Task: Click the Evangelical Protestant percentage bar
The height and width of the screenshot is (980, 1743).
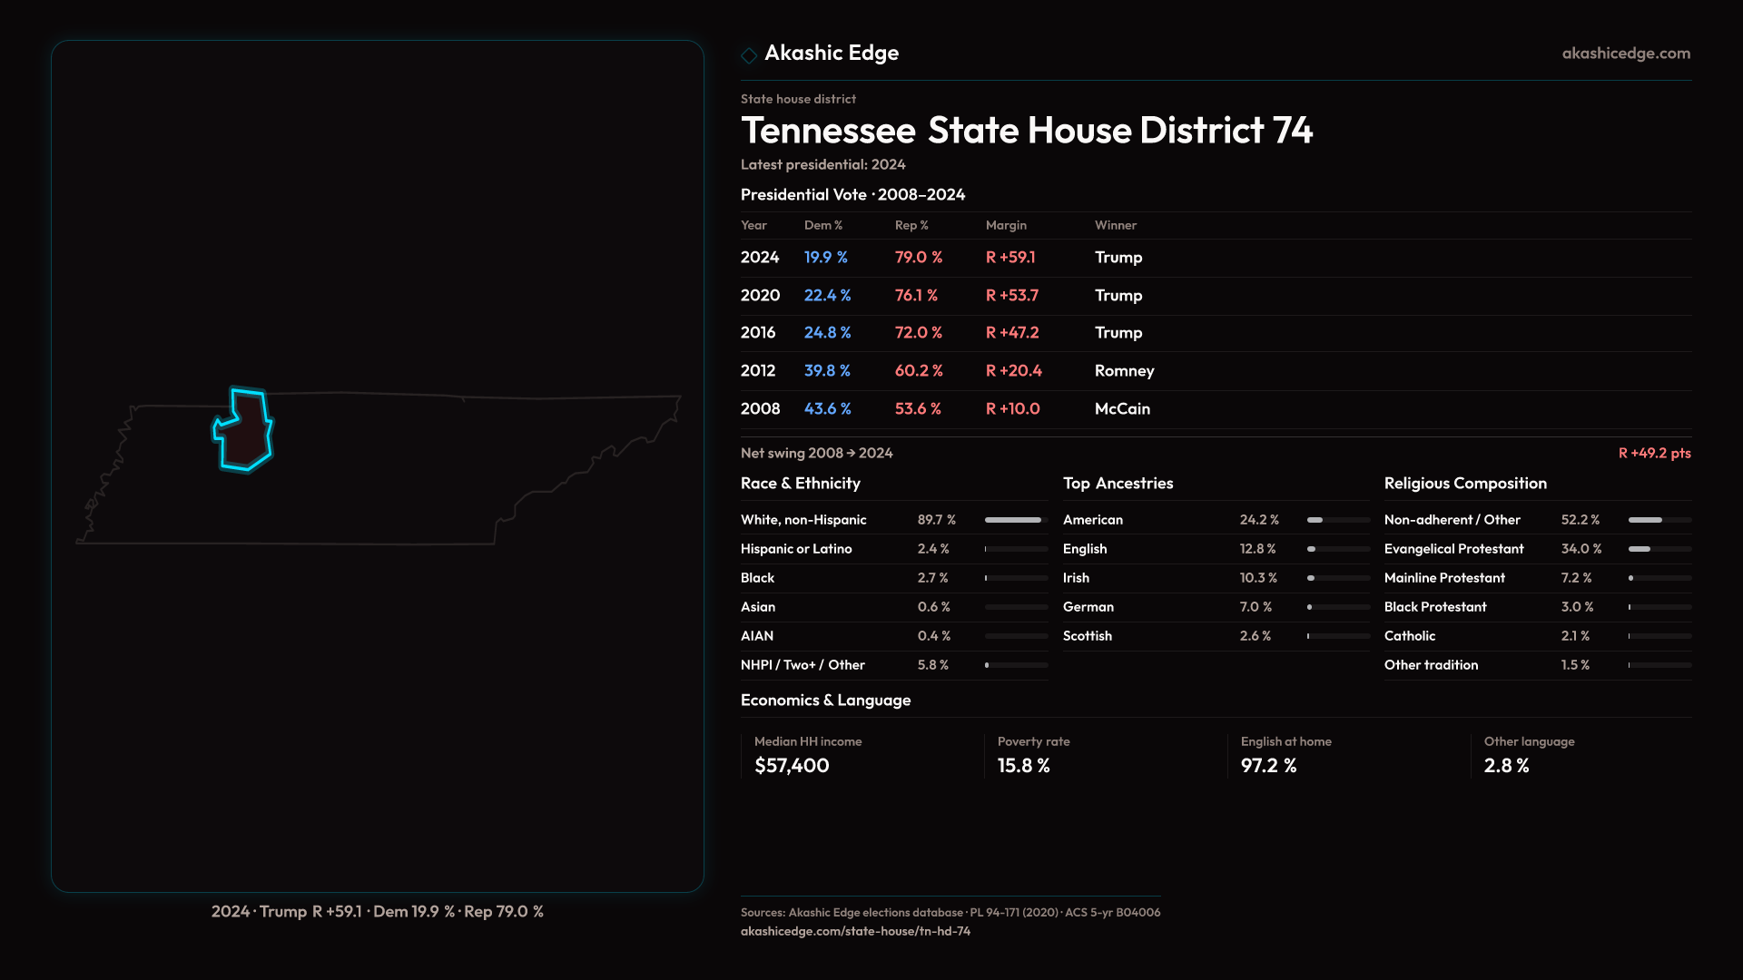Action: [1659, 549]
